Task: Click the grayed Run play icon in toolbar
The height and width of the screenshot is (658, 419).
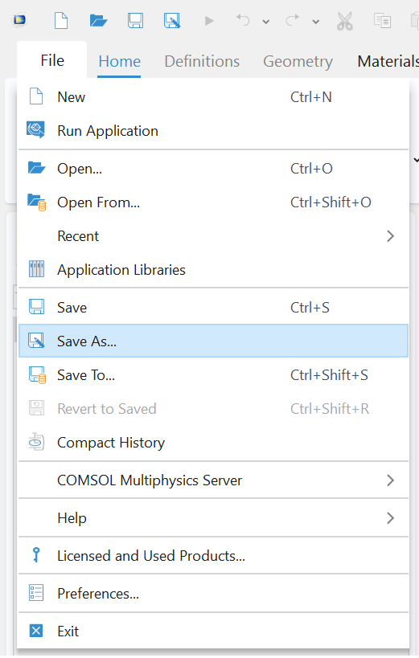Action: 209,21
